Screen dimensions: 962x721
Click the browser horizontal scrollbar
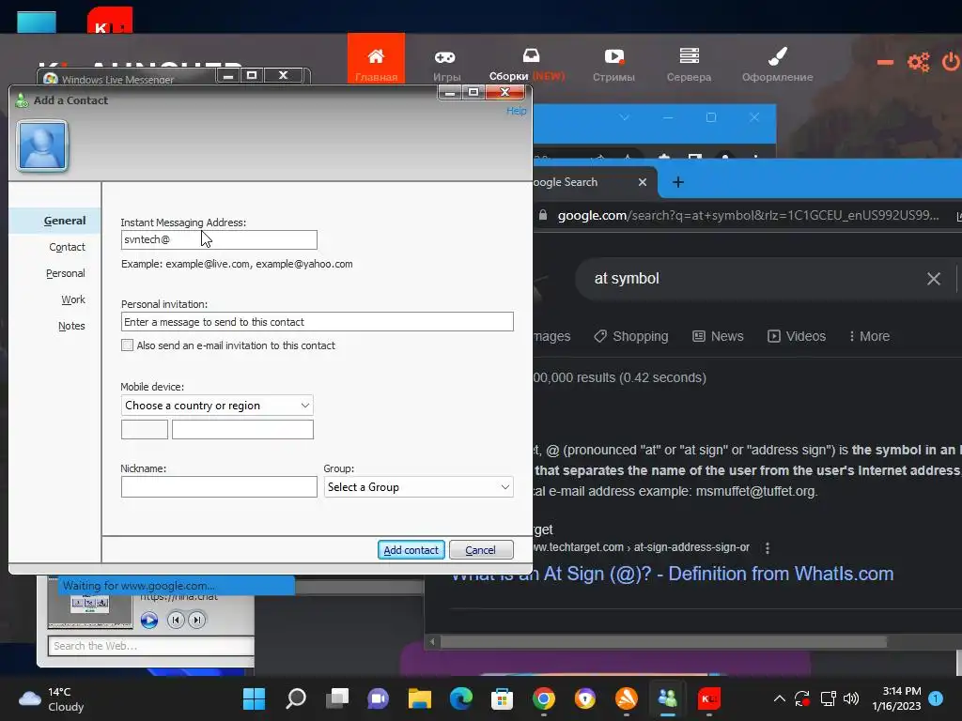[x=663, y=642]
